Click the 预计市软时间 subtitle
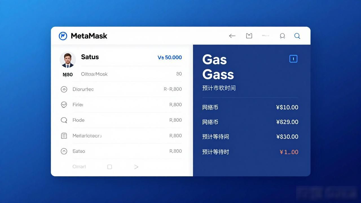 (219, 88)
